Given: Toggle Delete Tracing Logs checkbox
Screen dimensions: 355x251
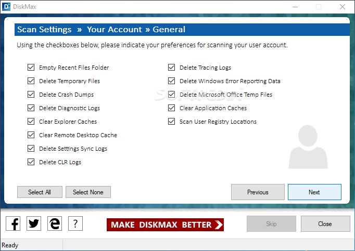Looking at the screenshot, I should pyautogui.click(x=172, y=68).
